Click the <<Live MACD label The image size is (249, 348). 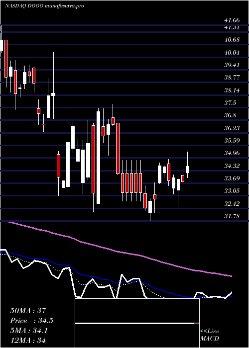click(x=210, y=335)
